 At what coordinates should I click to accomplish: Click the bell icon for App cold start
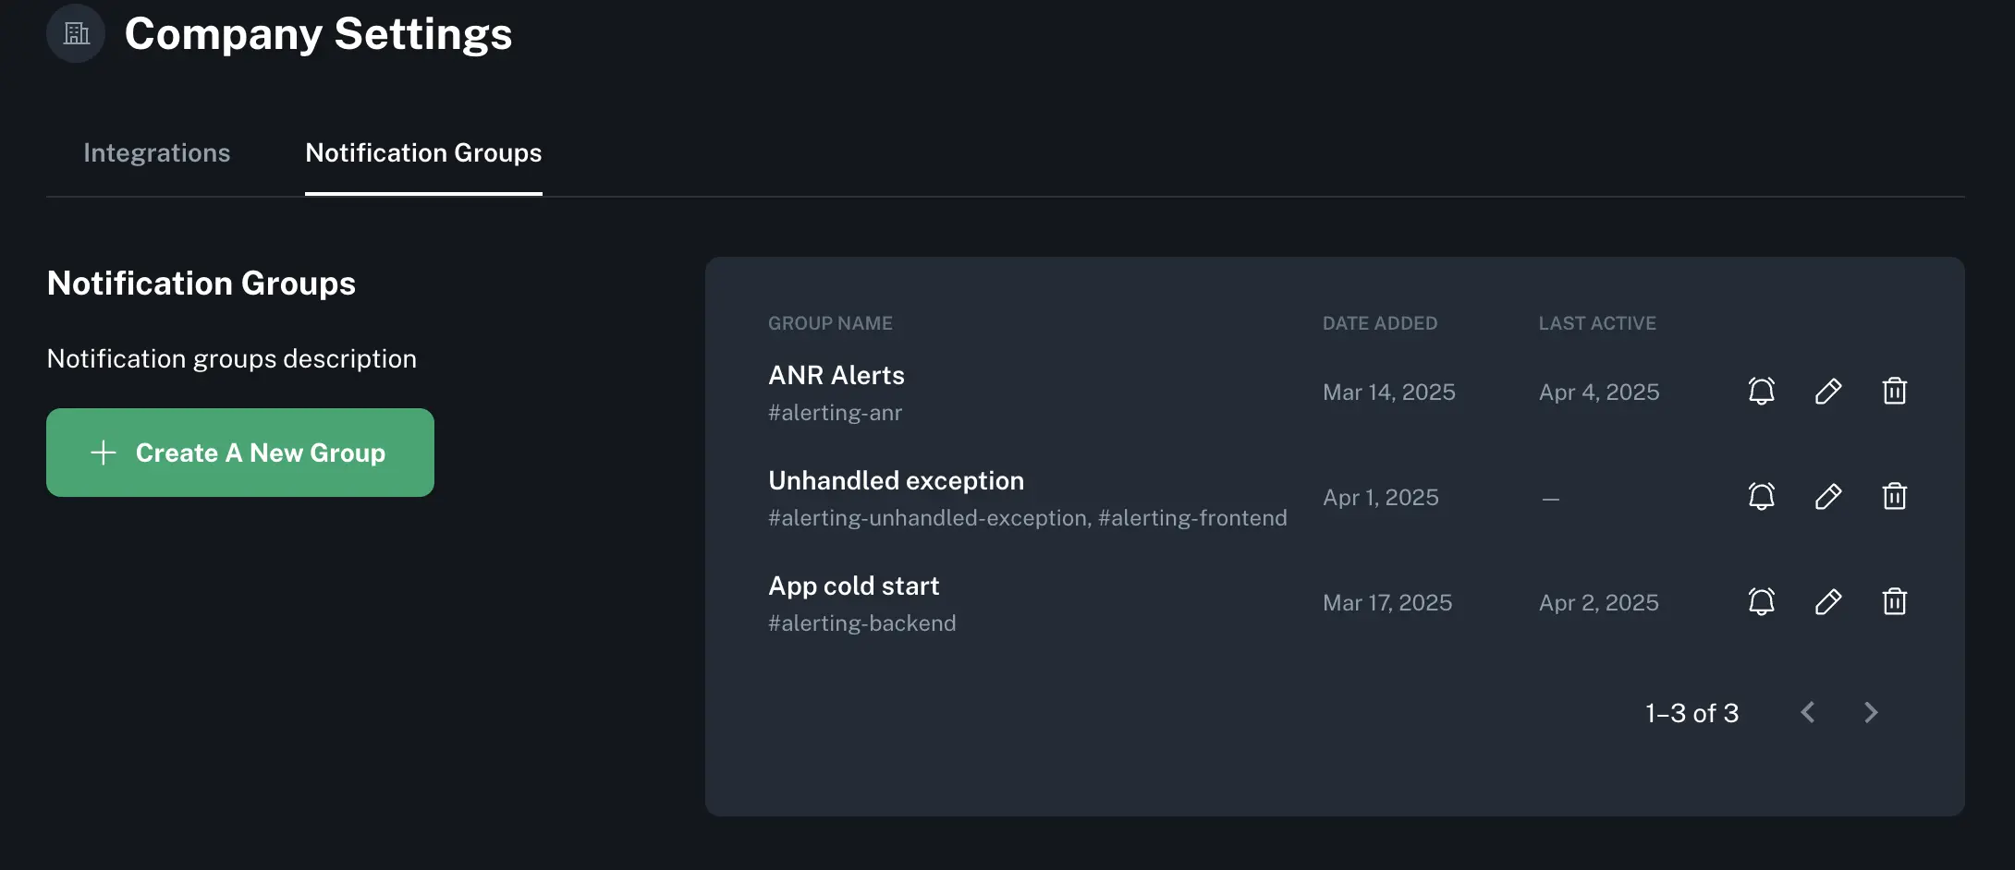point(1761,602)
